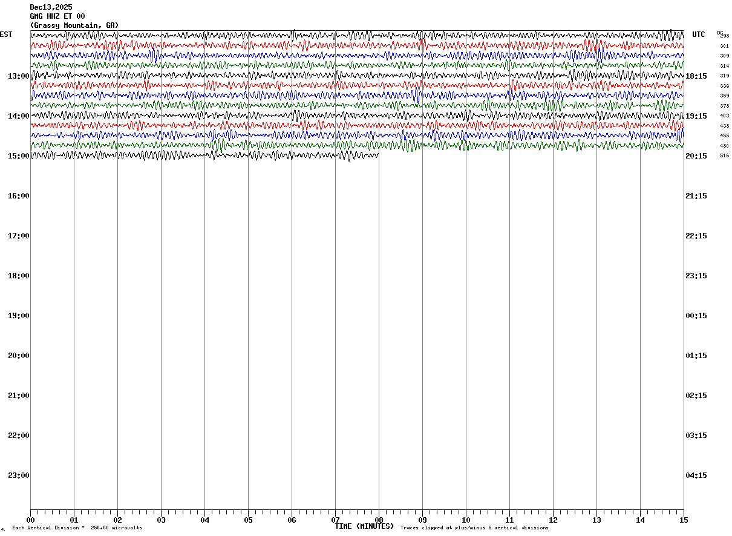Click the EST timezone label
This screenshot has width=732, height=536.
[6, 34]
